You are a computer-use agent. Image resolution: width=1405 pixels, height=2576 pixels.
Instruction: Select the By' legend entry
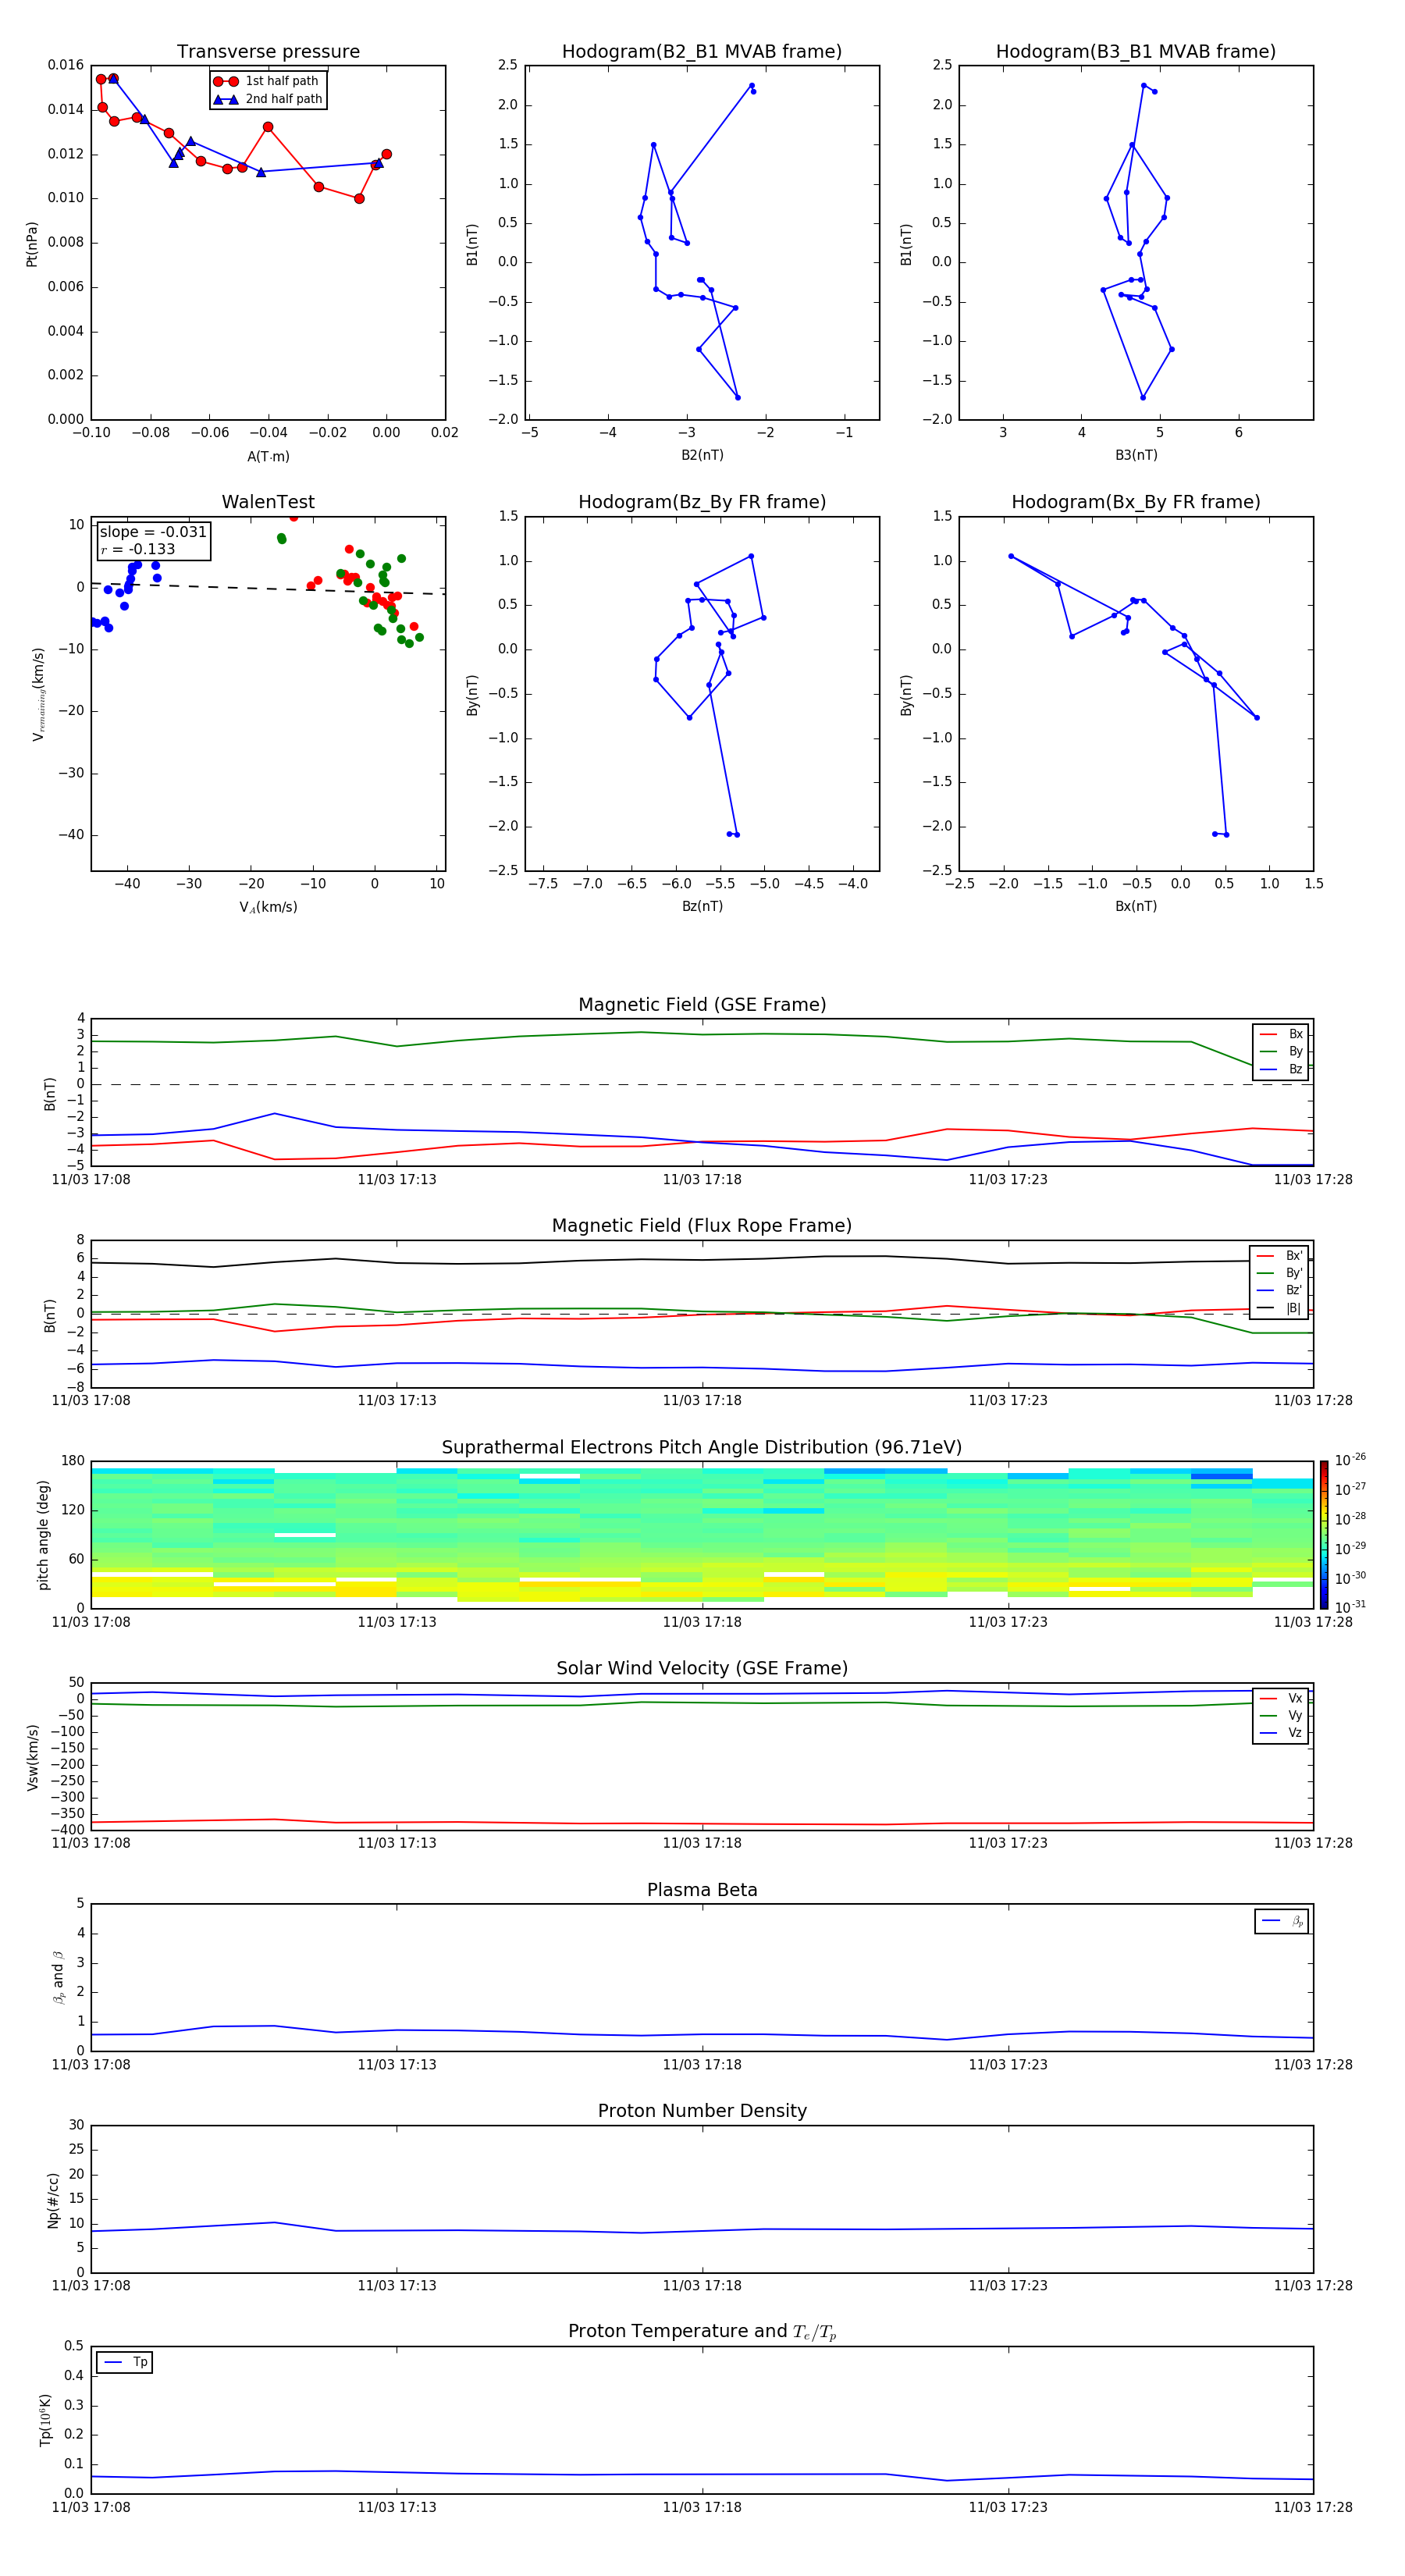[1279, 1273]
